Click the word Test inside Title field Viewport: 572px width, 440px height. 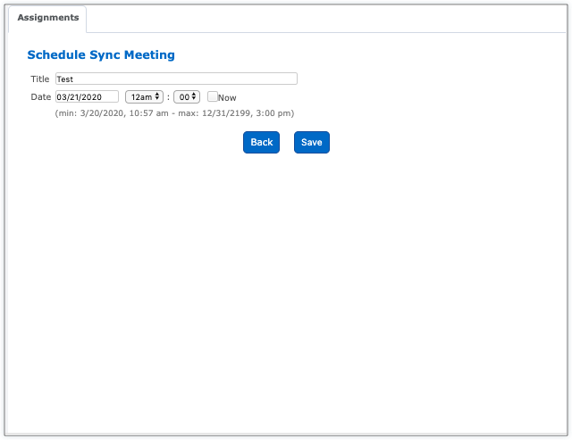(64, 79)
